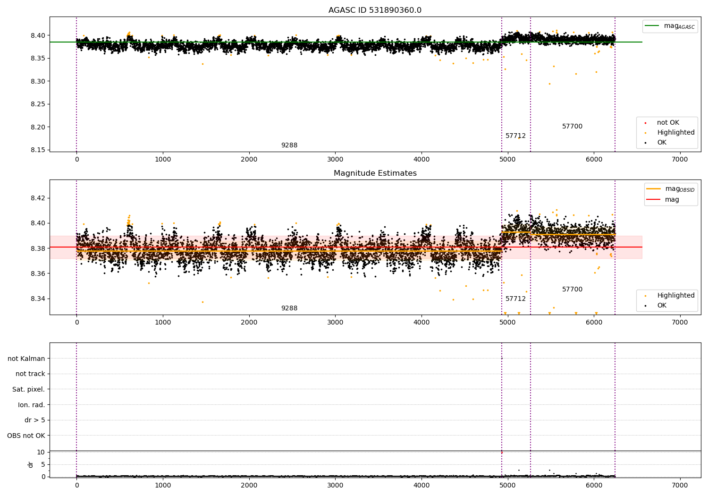Click the "5" tick on the dr axis
Viewport: 708px width, 496px height.
tap(43, 464)
